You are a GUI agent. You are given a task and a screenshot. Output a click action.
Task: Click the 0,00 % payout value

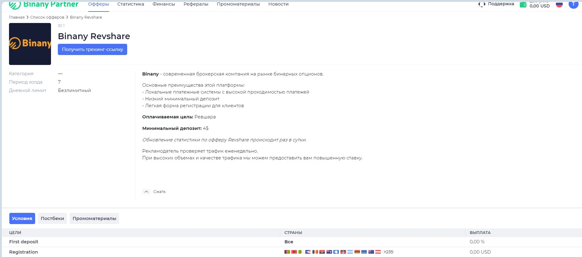(x=477, y=242)
